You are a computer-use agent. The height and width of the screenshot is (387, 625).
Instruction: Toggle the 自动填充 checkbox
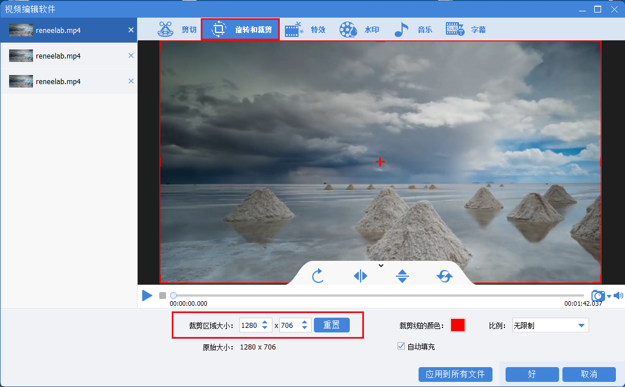pyautogui.click(x=401, y=346)
